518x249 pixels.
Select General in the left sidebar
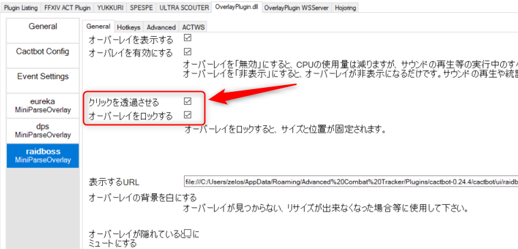coord(43,31)
